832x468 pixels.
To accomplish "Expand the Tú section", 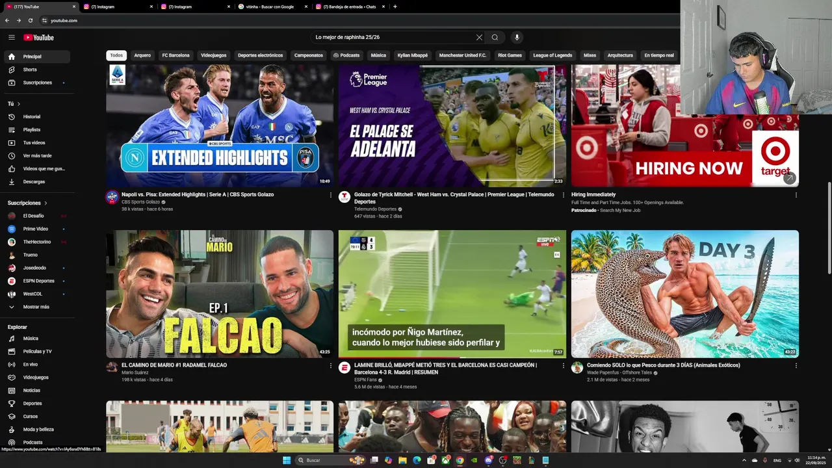I will point(14,103).
